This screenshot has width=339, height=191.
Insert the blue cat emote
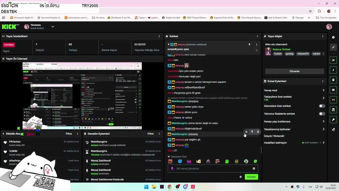[180, 161]
